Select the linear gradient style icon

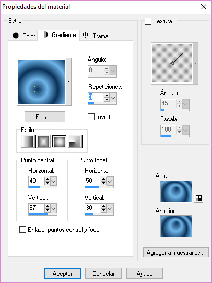(28, 141)
